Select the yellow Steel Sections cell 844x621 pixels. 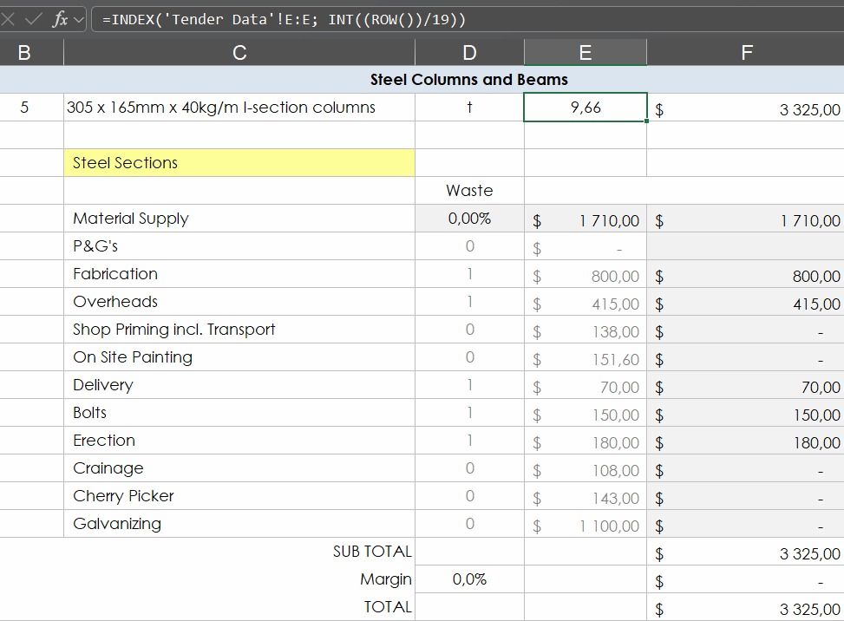coord(239,162)
